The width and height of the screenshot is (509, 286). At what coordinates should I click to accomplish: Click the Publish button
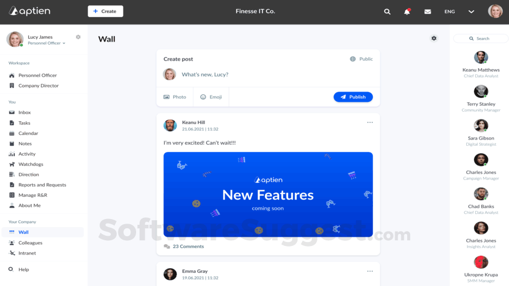click(x=353, y=97)
